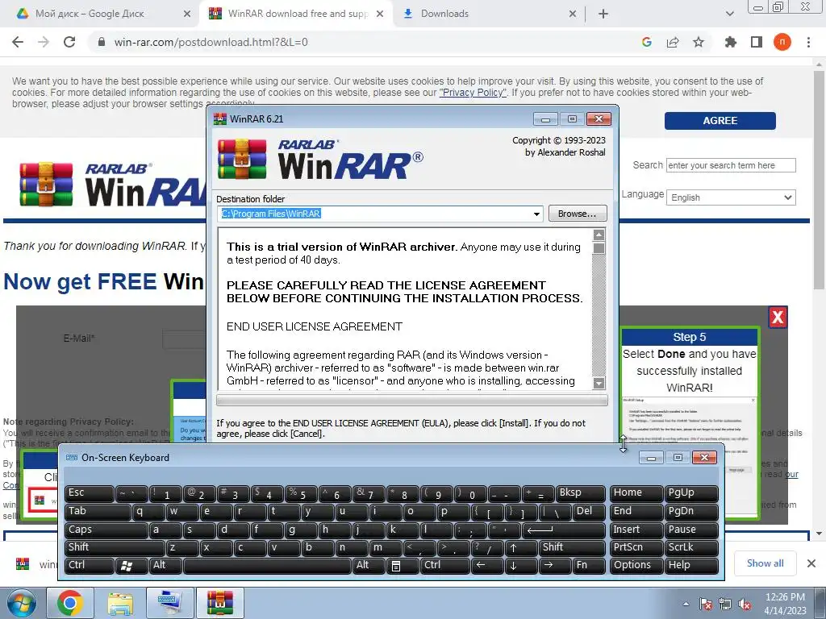Open the Privacy Policy link
This screenshot has width=826, height=619.
click(x=473, y=93)
